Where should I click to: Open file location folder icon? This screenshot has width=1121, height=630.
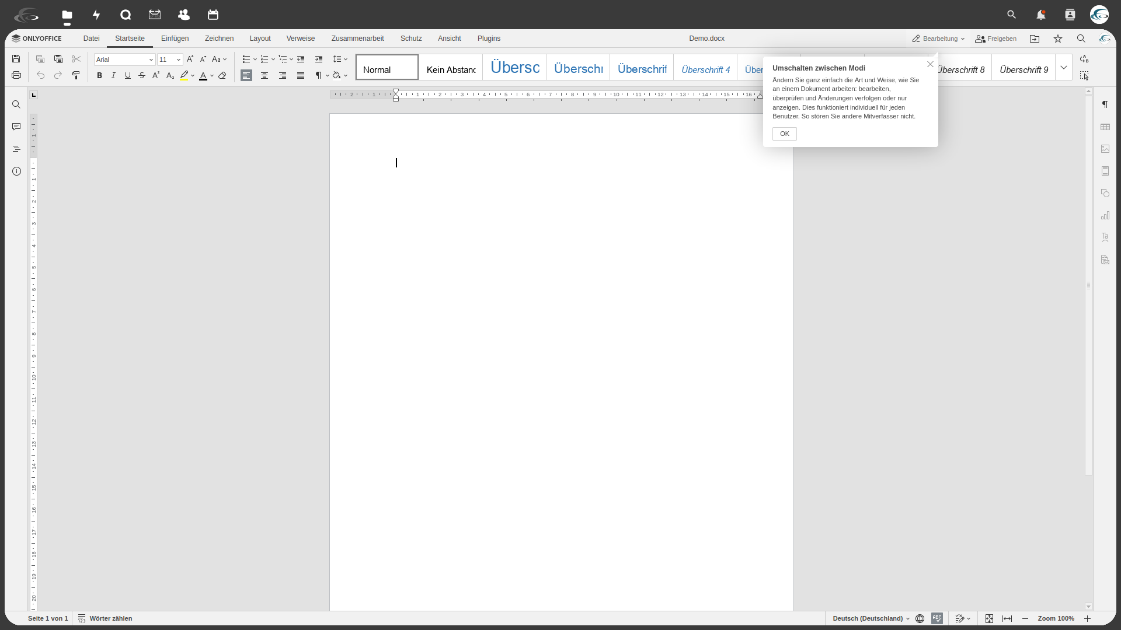click(x=1035, y=38)
